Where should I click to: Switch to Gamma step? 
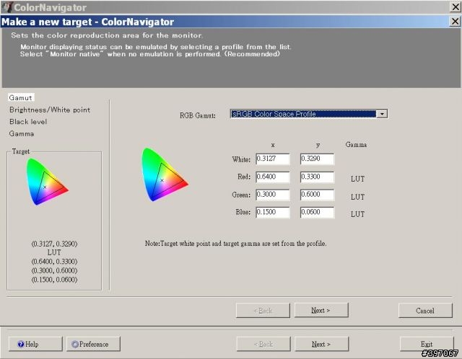[22, 133]
